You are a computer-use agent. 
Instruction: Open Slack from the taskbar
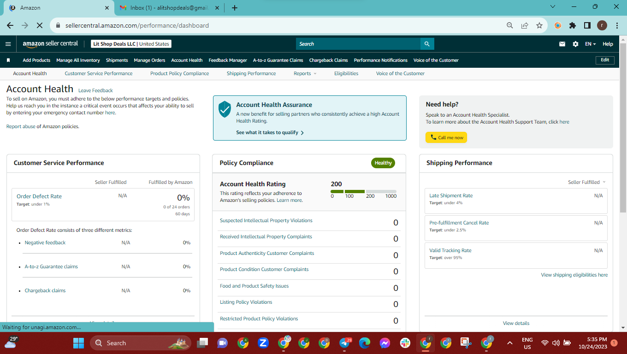405,343
